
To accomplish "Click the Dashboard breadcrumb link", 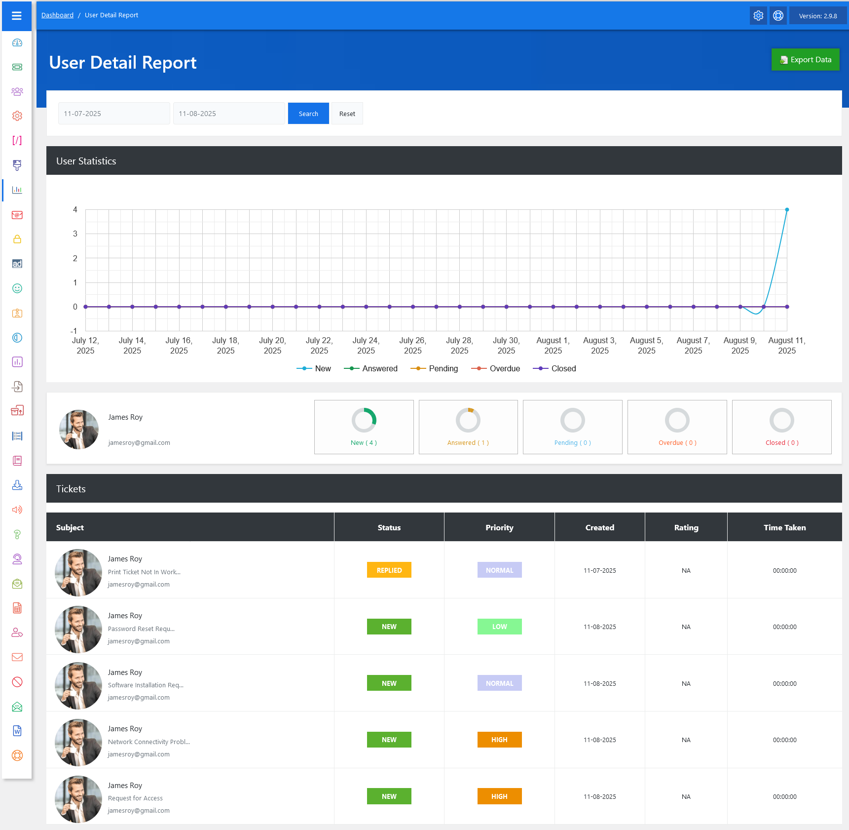I will pyautogui.click(x=57, y=15).
